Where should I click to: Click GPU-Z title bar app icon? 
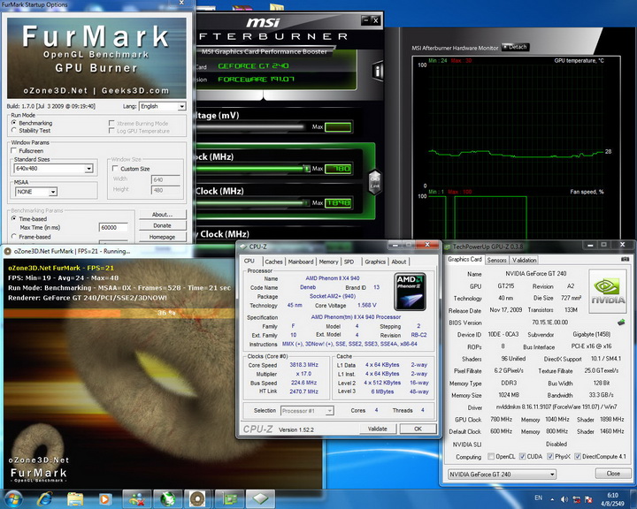[448, 247]
